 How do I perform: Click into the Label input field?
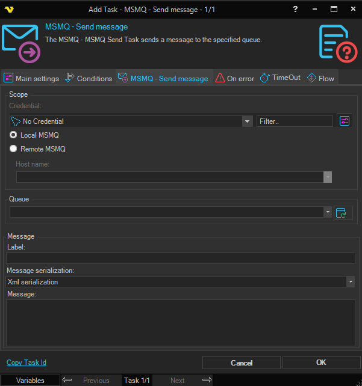(181, 258)
